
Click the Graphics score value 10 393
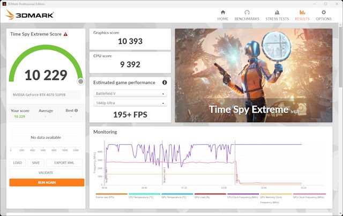pyautogui.click(x=130, y=41)
